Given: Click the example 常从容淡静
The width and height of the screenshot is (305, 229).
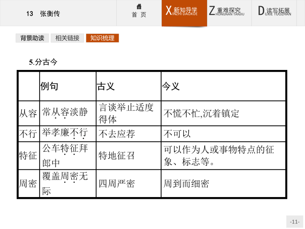Looking at the screenshot, I should tap(65, 112).
